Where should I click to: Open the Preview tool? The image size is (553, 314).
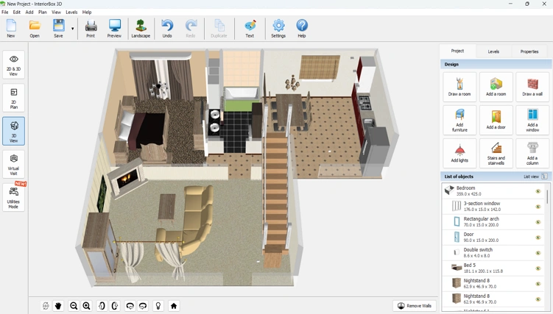(x=114, y=28)
